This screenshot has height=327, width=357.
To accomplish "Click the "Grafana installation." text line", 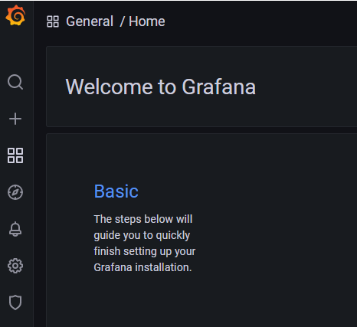I will tap(142, 267).
